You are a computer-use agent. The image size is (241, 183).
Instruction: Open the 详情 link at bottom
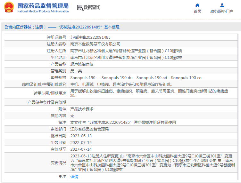coord(74,177)
